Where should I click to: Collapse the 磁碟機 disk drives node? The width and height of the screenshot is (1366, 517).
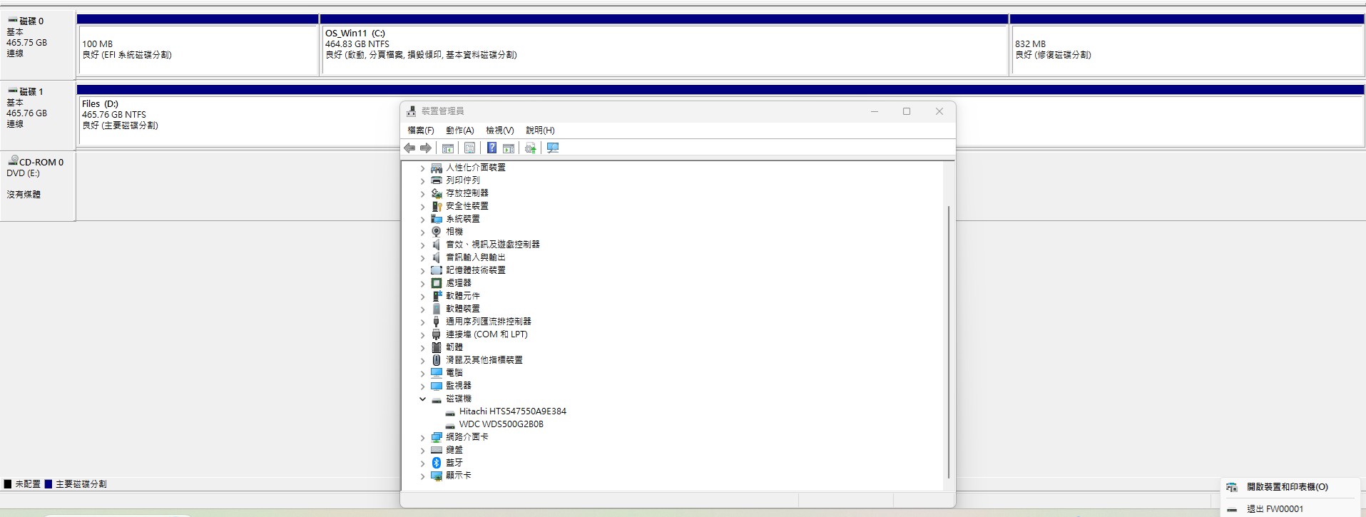click(422, 399)
